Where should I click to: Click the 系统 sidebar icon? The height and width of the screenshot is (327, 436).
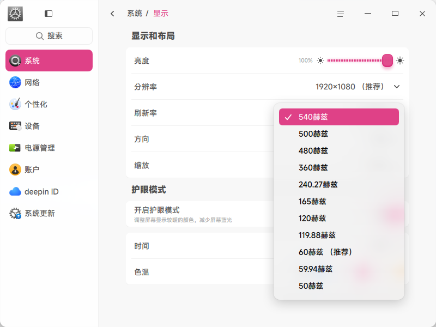tap(15, 60)
